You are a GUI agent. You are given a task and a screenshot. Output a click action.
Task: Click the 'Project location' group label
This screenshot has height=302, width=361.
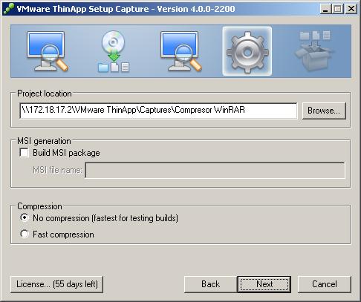point(45,93)
